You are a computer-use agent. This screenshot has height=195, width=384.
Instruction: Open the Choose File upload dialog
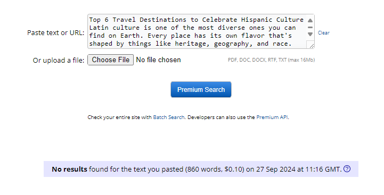pos(110,60)
